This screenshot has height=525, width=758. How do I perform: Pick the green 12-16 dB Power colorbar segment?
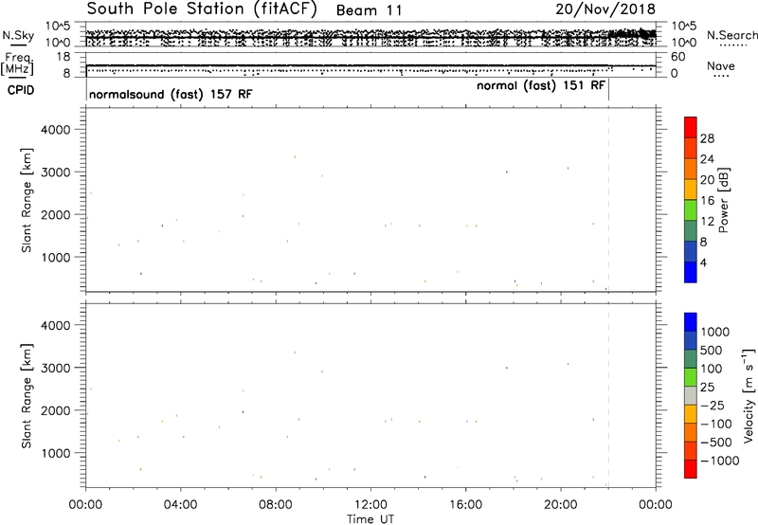pos(691,210)
